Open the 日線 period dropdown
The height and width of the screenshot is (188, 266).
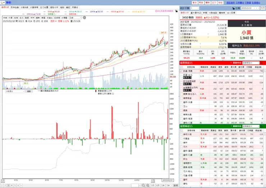(x=75, y=18)
